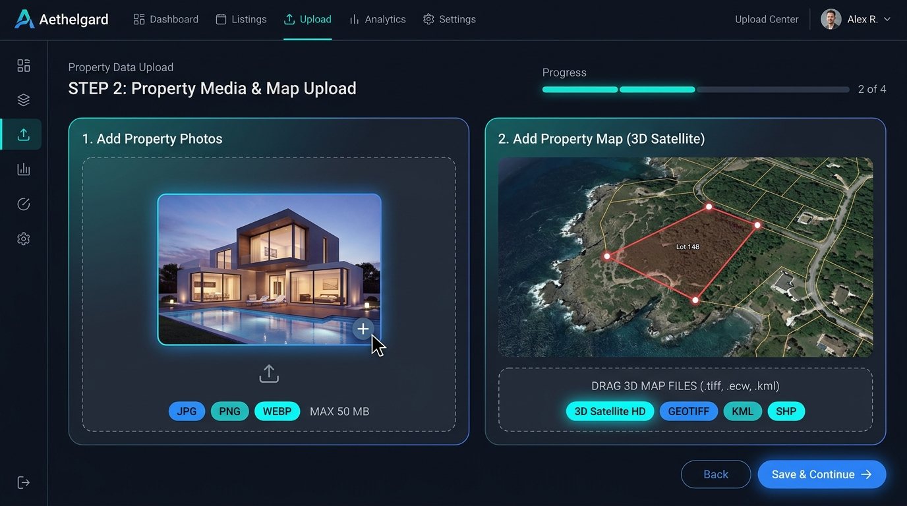Click the plus icon on house photo
Viewport: 907px width, 506px height.
tap(363, 329)
